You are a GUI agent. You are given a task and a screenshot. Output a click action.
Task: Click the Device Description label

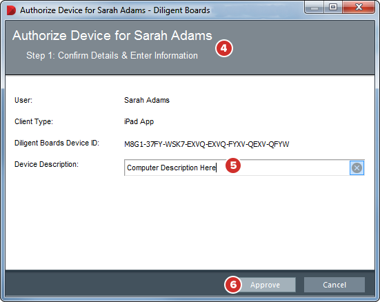point(46,164)
